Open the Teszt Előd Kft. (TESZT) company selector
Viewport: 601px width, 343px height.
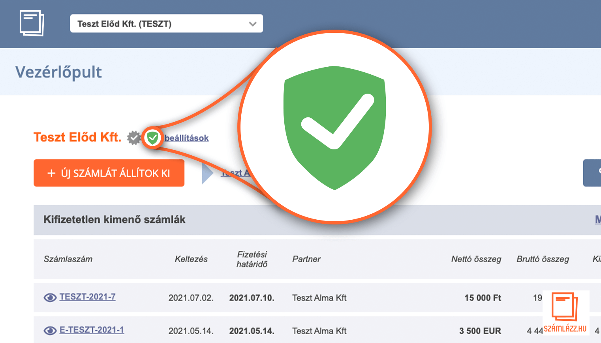(x=166, y=24)
